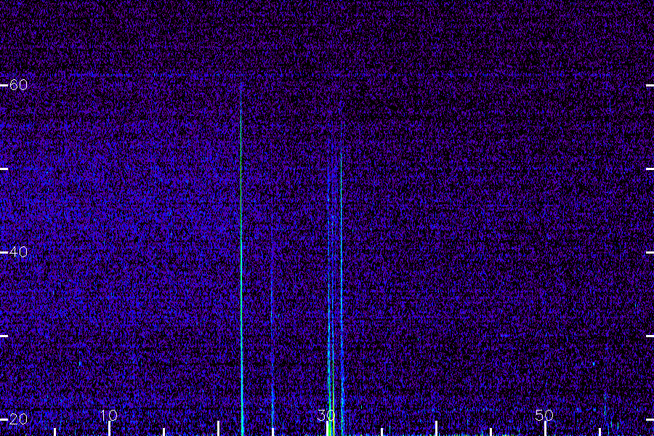Click the x-axis label "50"
This screenshot has width=654, height=436.
click(544, 415)
